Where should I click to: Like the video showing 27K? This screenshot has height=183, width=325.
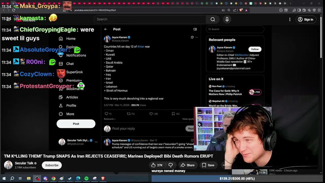click(157, 165)
